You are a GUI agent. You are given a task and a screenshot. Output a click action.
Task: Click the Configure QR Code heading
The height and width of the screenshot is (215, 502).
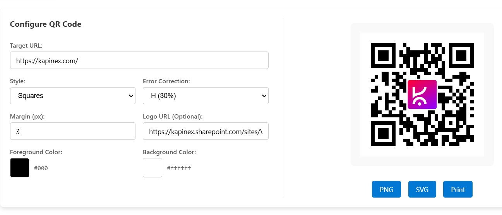pos(46,24)
